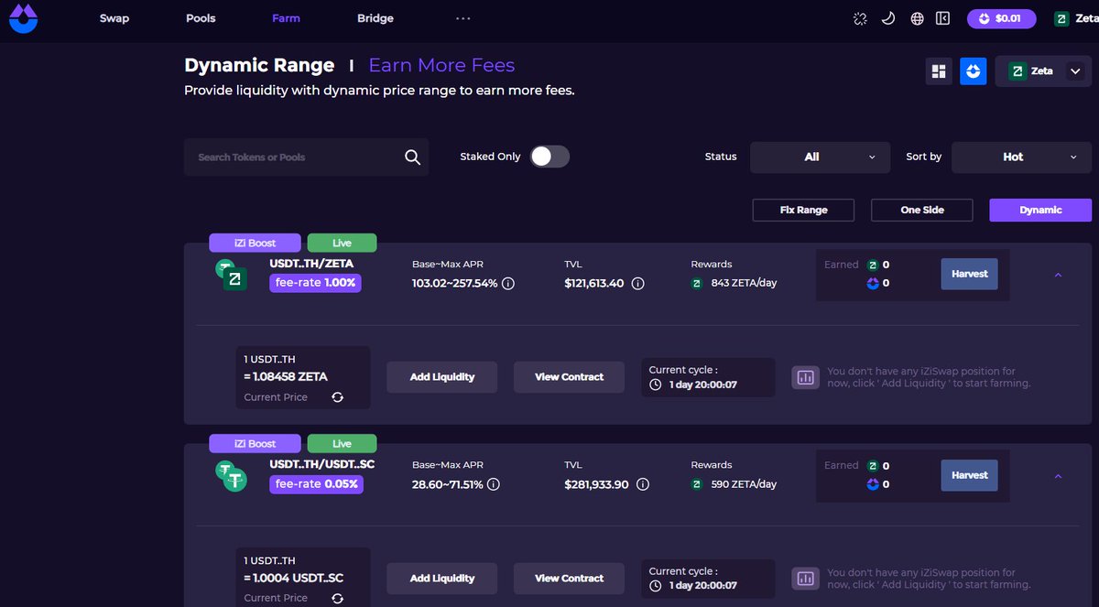Collapse the USDT..TH/USDT..SC pool details
This screenshot has width=1099, height=607.
coord(1058,476)
